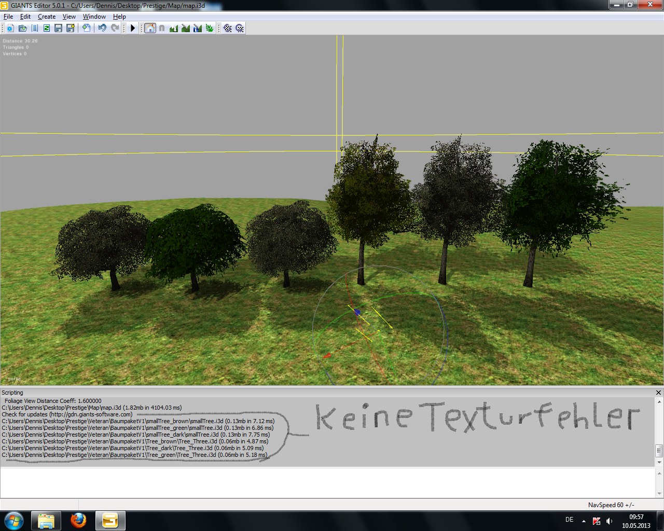Click the smallTree_brown log line
This screenshot has height=531, width=664.
click(138, 421)
